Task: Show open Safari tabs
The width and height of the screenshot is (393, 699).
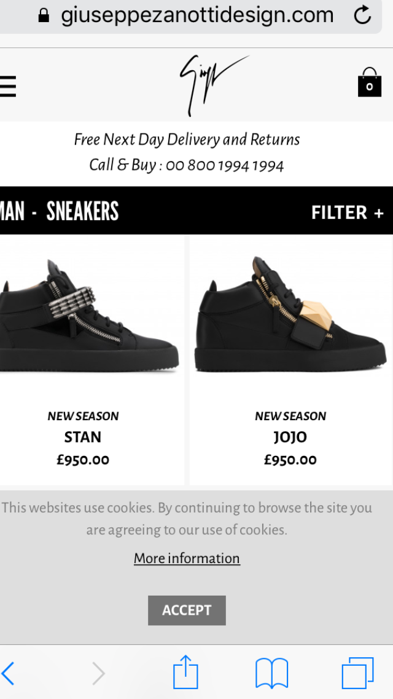Action: pyautogui.click(x=357, y=673)
